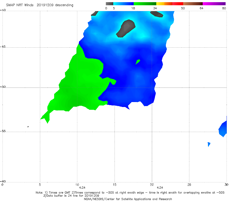
Task: Click the color scale label "64"
Action: pos(201,8)
